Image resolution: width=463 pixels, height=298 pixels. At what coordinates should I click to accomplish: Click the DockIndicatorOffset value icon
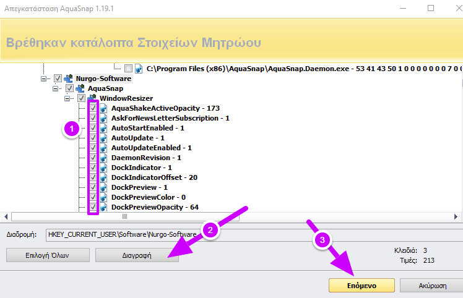click(103, 177)
